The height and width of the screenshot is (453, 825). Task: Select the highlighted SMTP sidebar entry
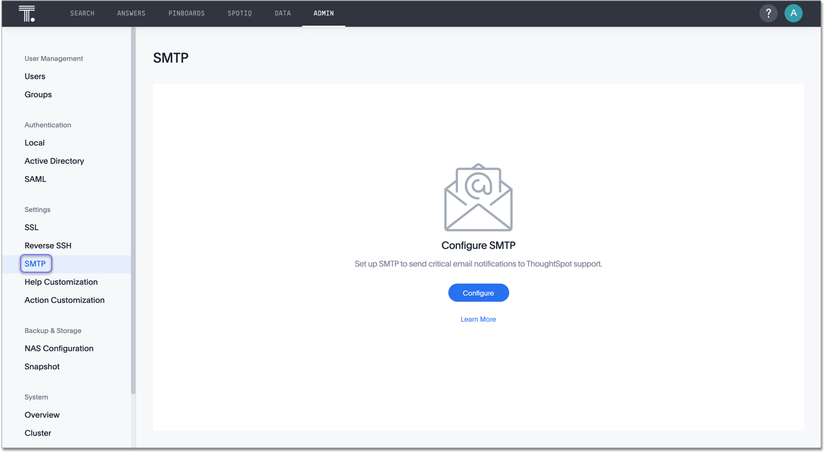click(36, 263)
